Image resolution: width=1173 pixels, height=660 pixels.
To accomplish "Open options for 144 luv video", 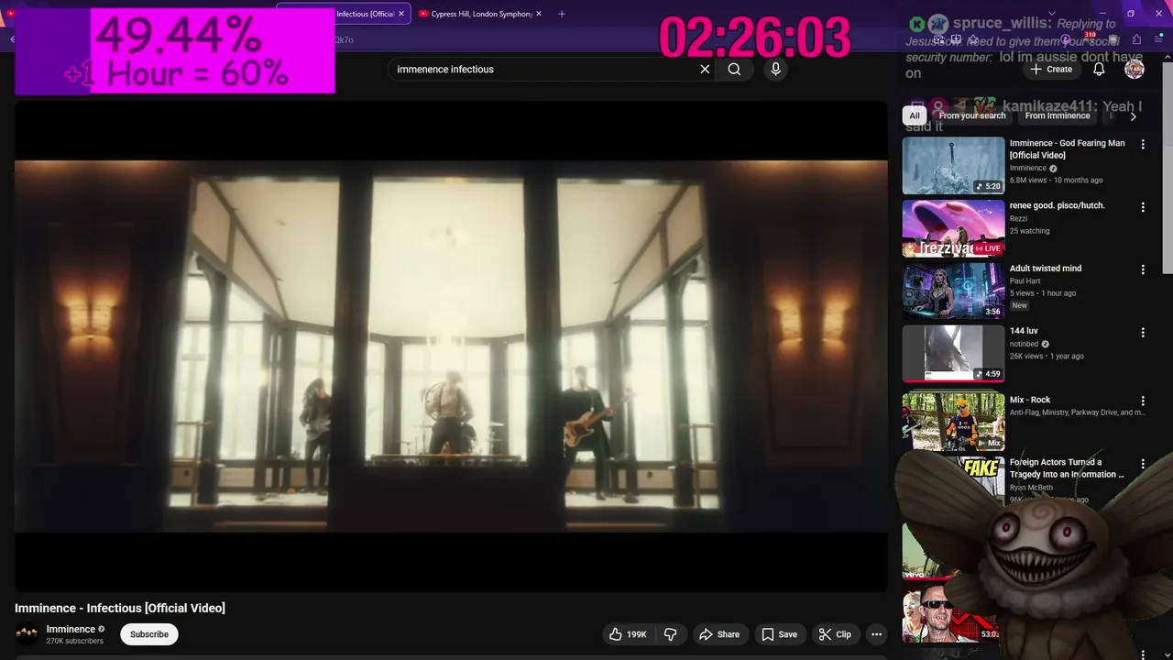I will coord(1143,333).
